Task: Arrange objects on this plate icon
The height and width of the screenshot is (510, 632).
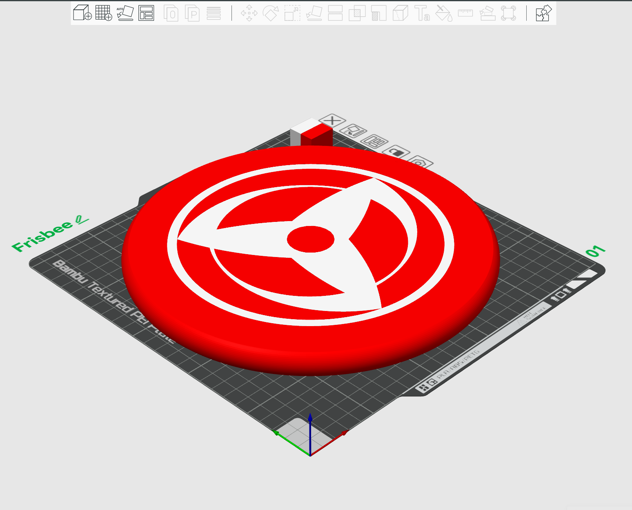Action: (x=374, y=141)
